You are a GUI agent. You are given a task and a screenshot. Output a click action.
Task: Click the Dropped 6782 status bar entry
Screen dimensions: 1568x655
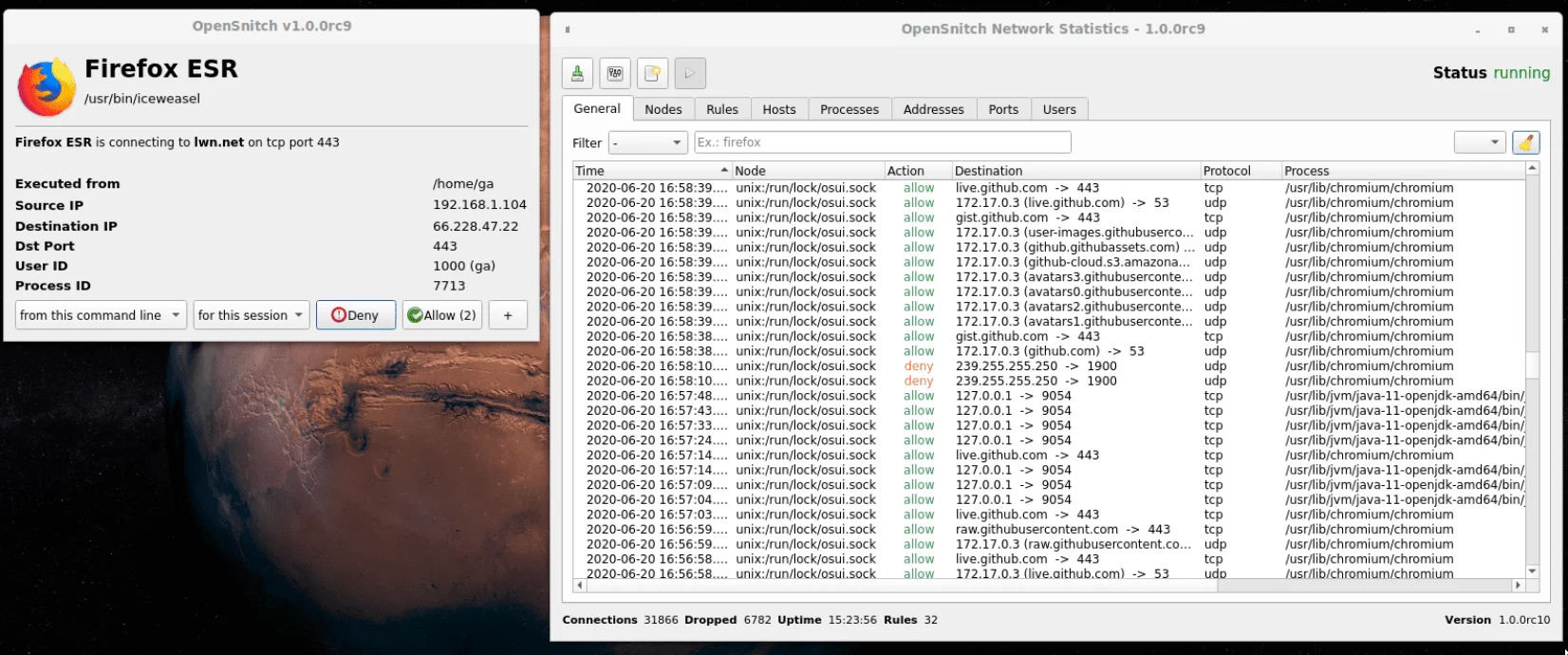[728, 620]
